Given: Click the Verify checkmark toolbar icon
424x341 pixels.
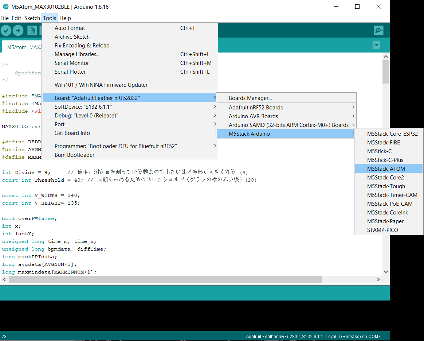Looking at the screenshot, I should [x=6, y=31].
